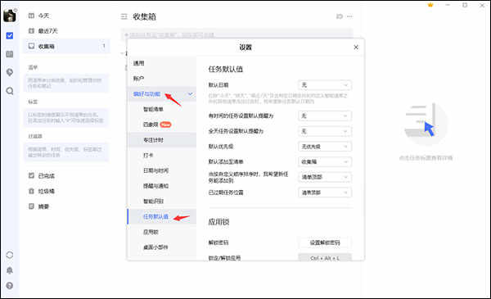491x299 pixels.
Task: Toggle the task list hamburger icon
Action: [x=124, y=16]
